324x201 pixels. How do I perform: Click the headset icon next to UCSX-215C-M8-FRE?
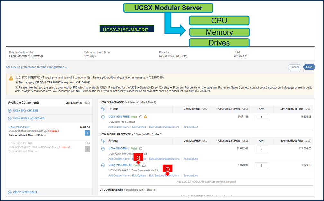pyautogui.click(x=144, y=165)
